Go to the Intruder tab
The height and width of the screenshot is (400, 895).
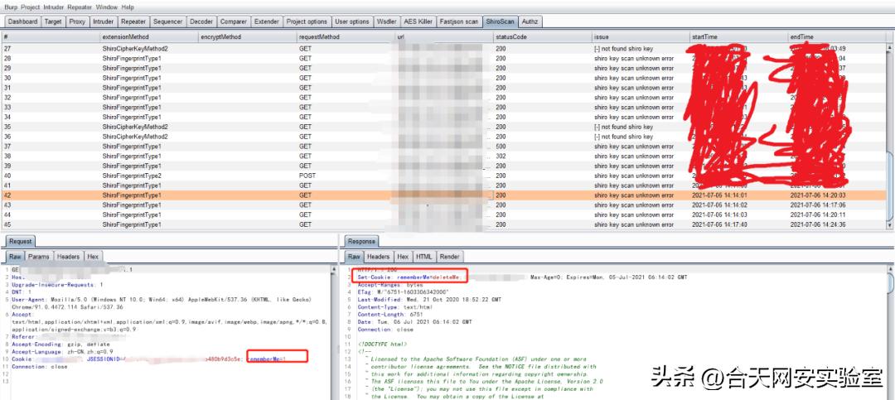(104, 22)
